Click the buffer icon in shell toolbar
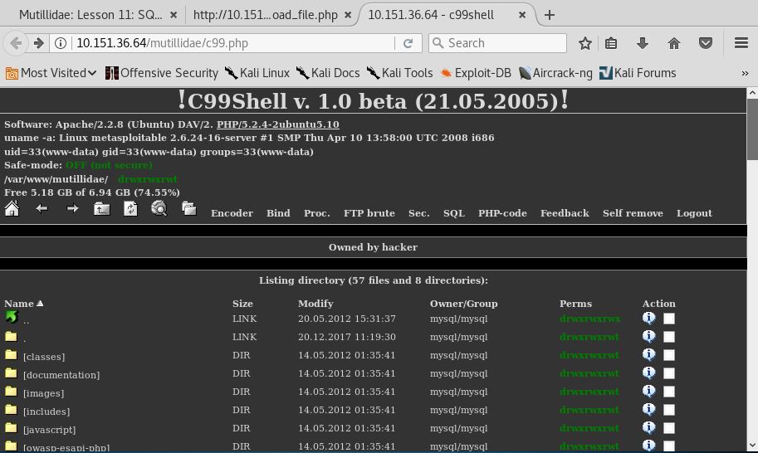 click(189, 209)
